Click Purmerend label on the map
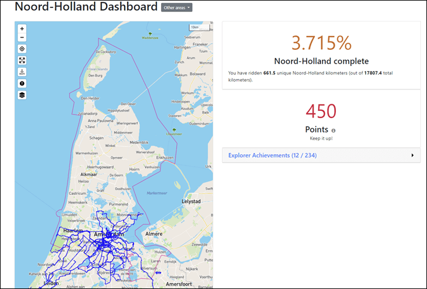The image size is (427, 289). pyautogui.click(x=119, y=204)
